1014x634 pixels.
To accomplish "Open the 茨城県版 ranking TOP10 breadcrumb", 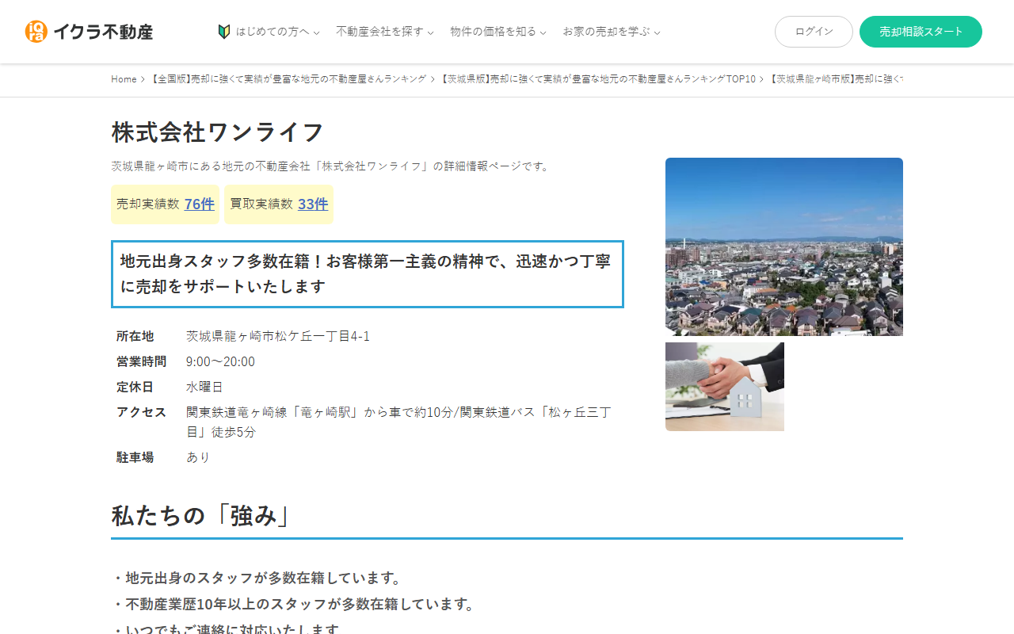I will [598, 79].
